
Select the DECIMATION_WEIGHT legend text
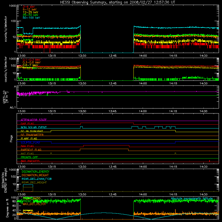pyautogui.click(x=35, y=175)
